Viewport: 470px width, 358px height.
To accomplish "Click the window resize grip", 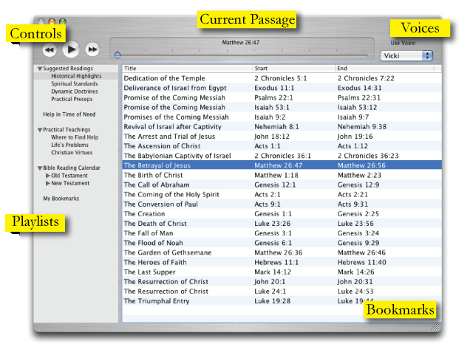I will point(435,325).
